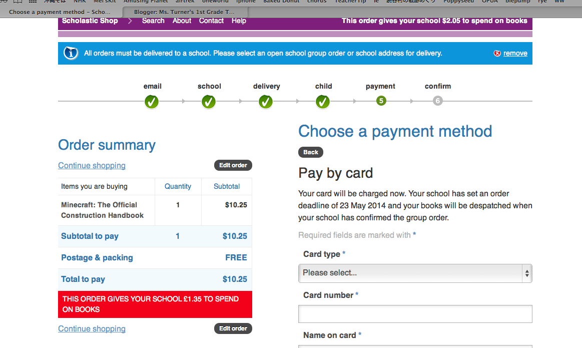The image size is (582, 348).
Task: Click the payment step number 5 circle
Action: [x=381, y=101]
